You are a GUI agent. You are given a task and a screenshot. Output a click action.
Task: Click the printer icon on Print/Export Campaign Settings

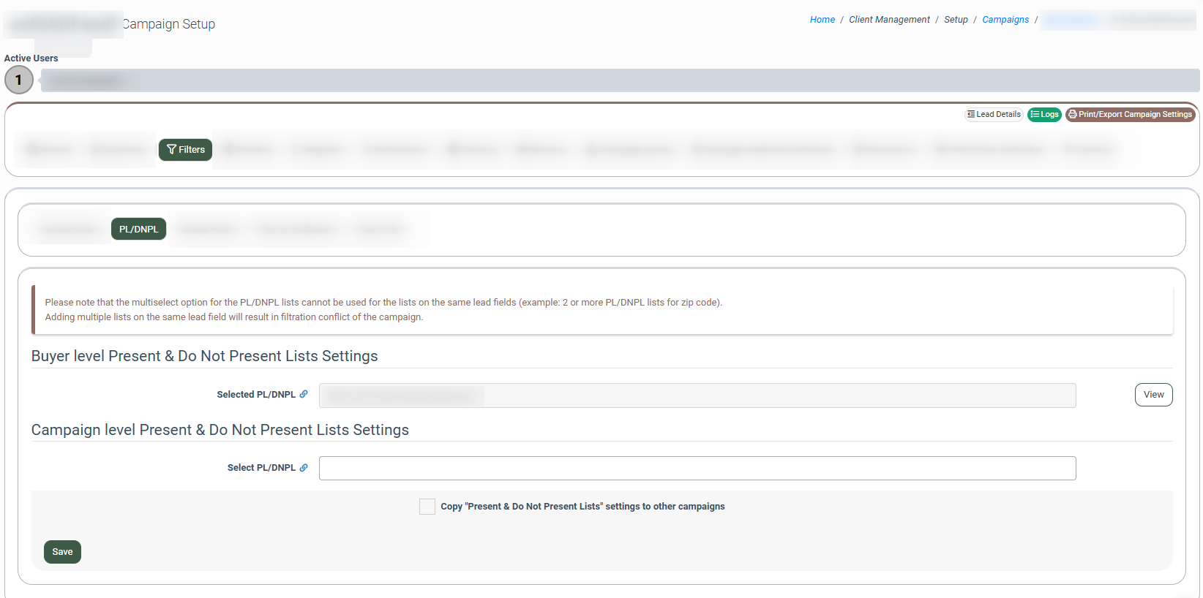1073,115
